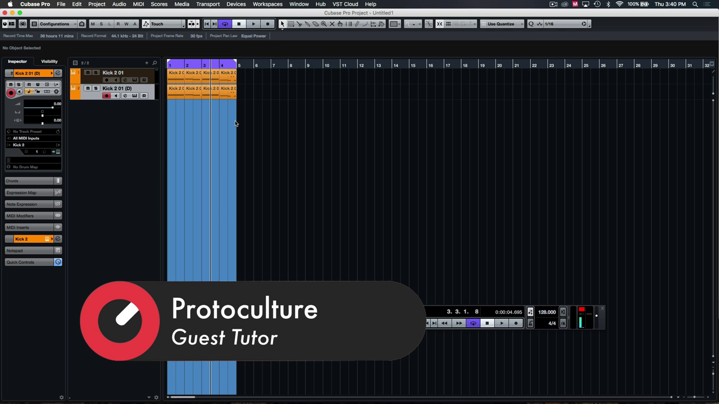The width and height of the screenshot is (719, 404).
Task: Open Drum Editor for Kick 2 01 track
Action: point(134,80)
